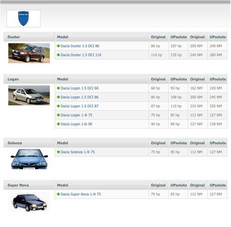Click green dot beside Solenza 1.4i 75

(58, 152)
